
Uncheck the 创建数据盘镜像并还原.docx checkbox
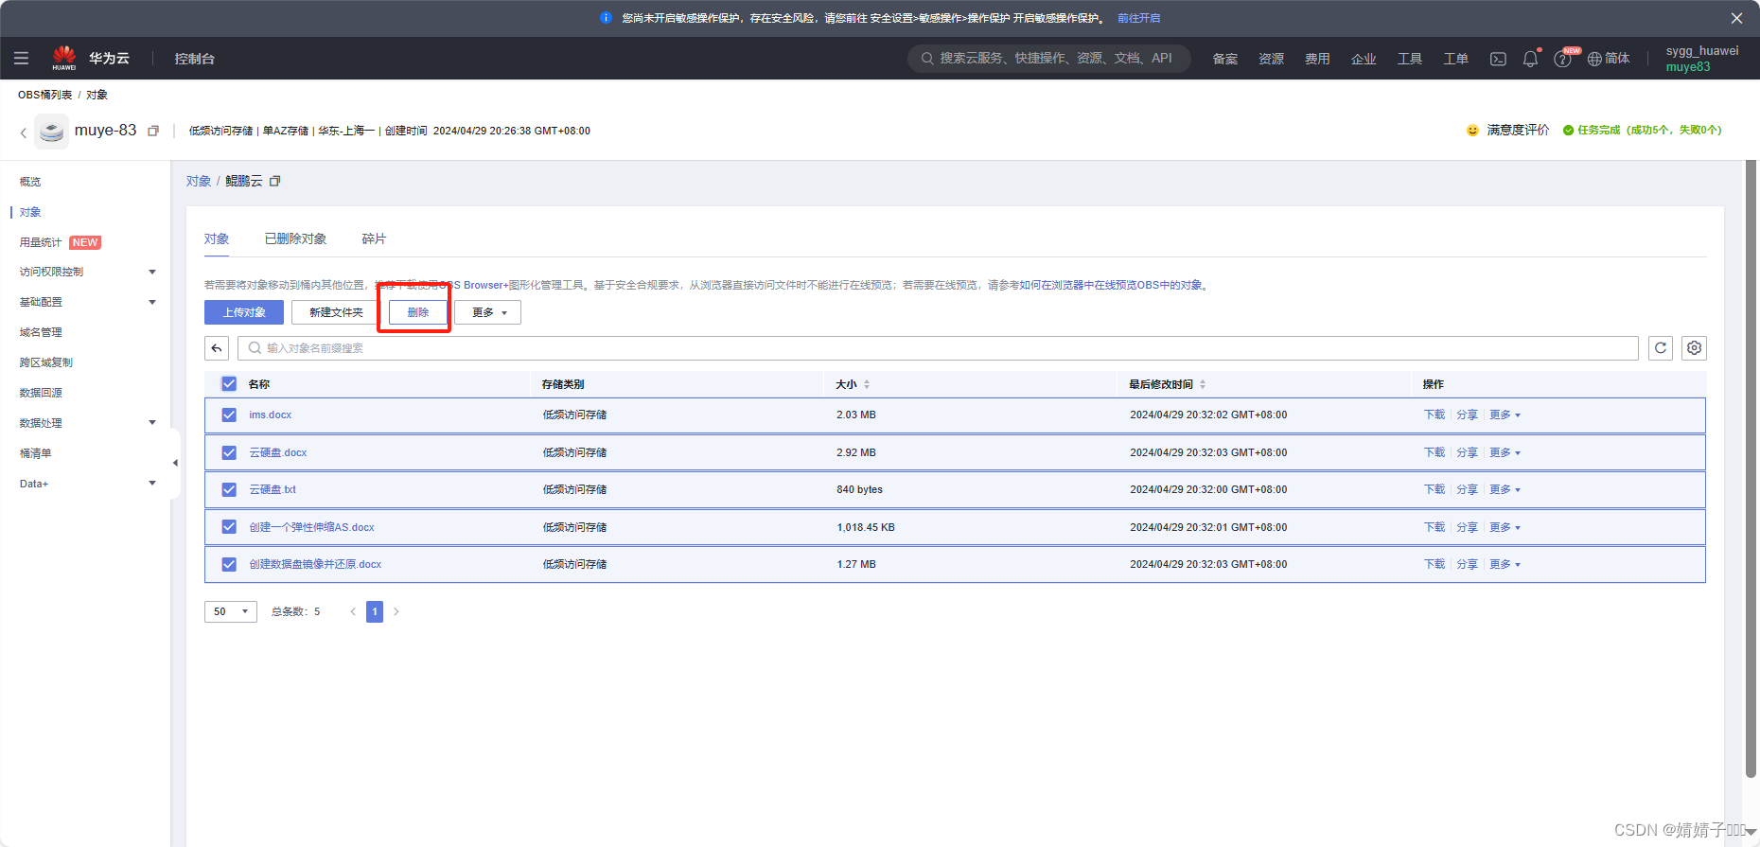pyautogui.click(x=229, y=564)
